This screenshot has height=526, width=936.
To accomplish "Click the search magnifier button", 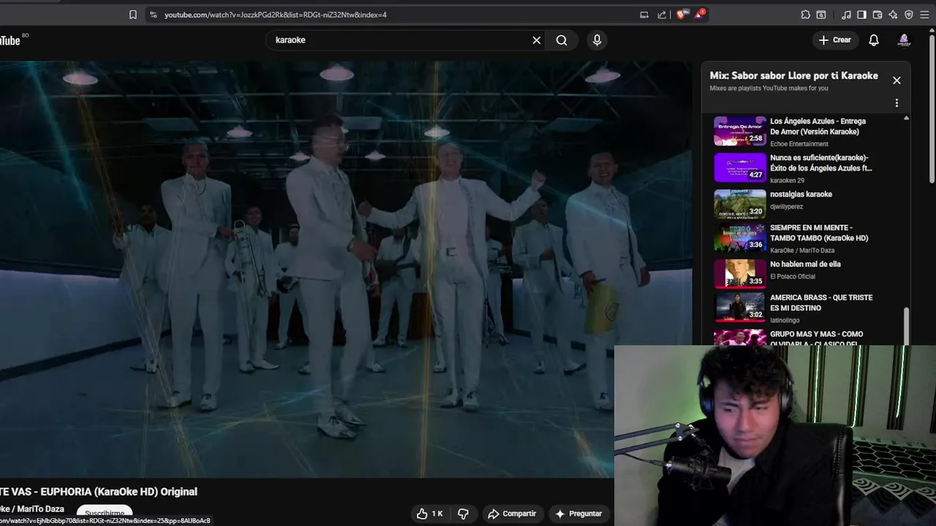I will [562, 40].
